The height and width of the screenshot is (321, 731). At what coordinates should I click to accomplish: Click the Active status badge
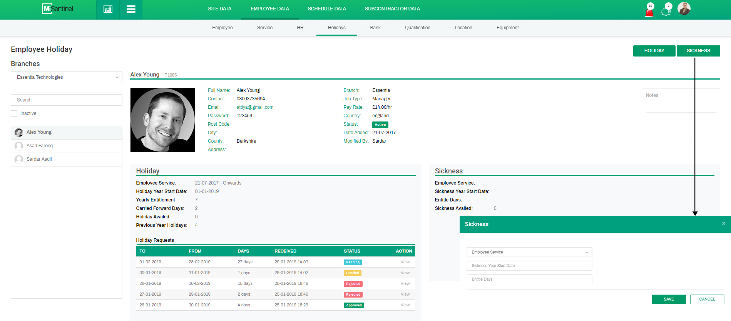click(x=380, y=125)
